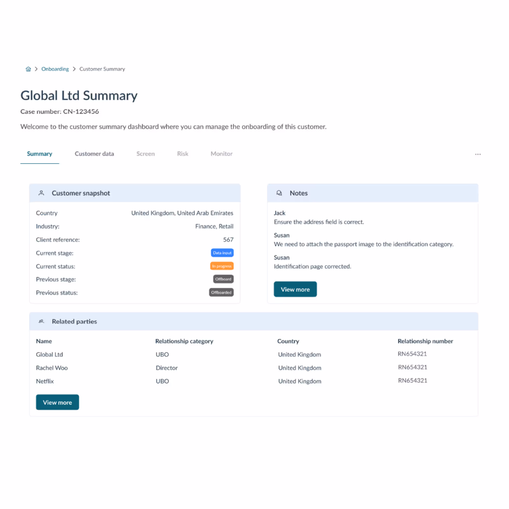
Task: Click the Finance, Retail industry value
Action: tap(214, 226)
